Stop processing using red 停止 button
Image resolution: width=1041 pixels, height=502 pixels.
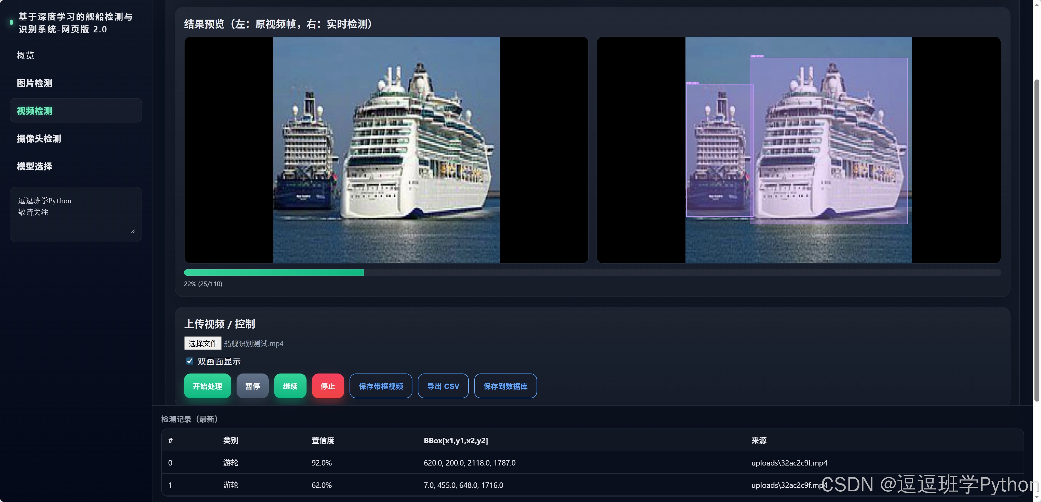327,386
